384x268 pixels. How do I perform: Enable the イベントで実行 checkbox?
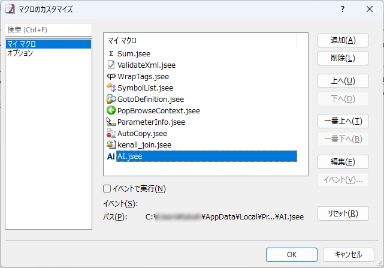click(107, 189)
